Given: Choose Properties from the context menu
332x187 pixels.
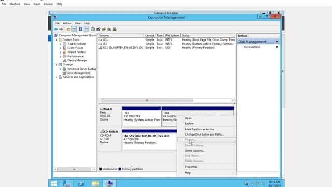Looking at the screenshot, I should (x=206, y=167).
